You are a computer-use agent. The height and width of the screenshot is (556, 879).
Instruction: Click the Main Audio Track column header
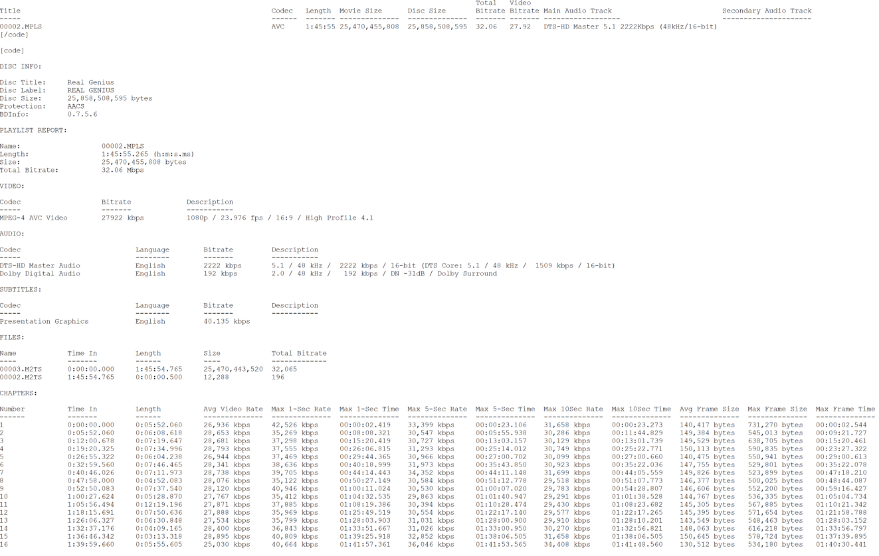pyautogui.click(x=577, y=11)
